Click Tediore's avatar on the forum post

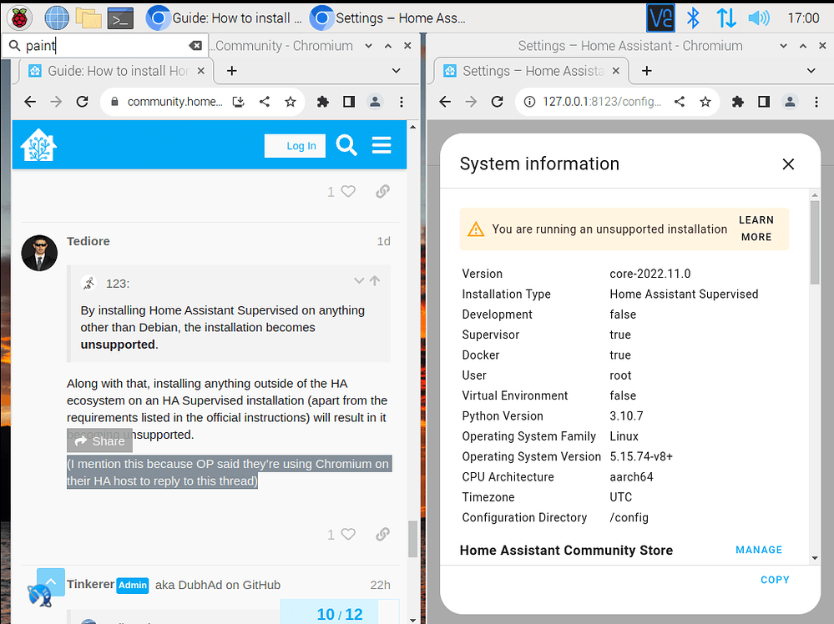click(39, 253)
